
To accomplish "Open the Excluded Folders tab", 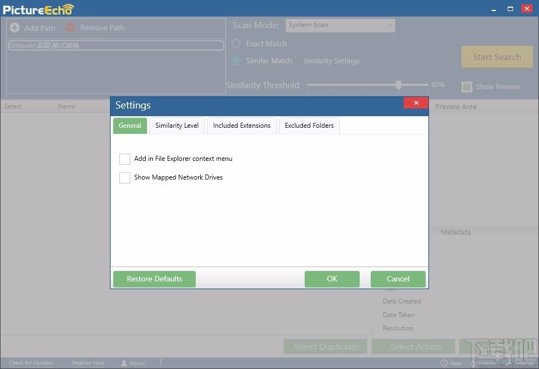I will tap(309, 126).
